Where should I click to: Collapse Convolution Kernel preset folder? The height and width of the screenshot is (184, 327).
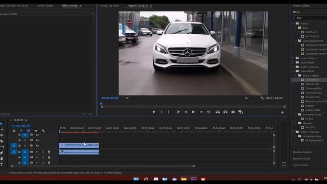tap(296, 41)
